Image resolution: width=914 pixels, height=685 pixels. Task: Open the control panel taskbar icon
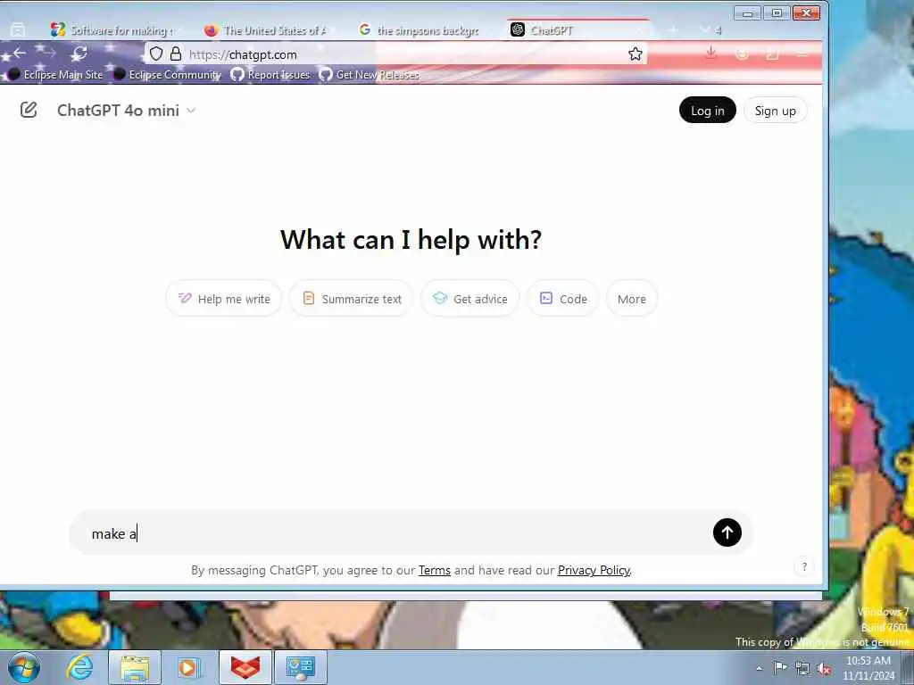[x=301, y=667]
